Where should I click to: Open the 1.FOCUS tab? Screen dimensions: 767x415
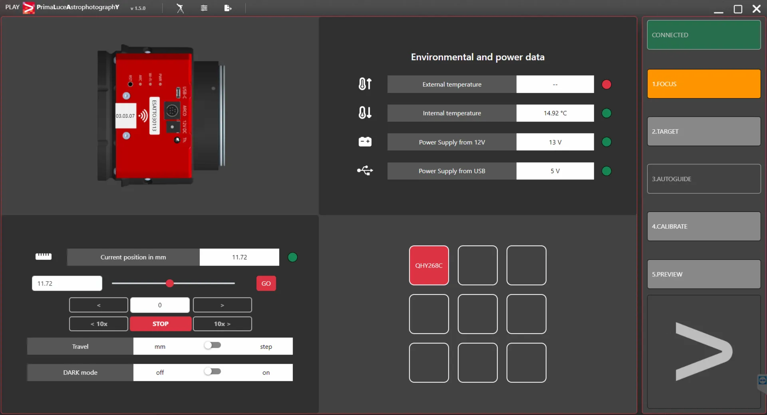704,84
